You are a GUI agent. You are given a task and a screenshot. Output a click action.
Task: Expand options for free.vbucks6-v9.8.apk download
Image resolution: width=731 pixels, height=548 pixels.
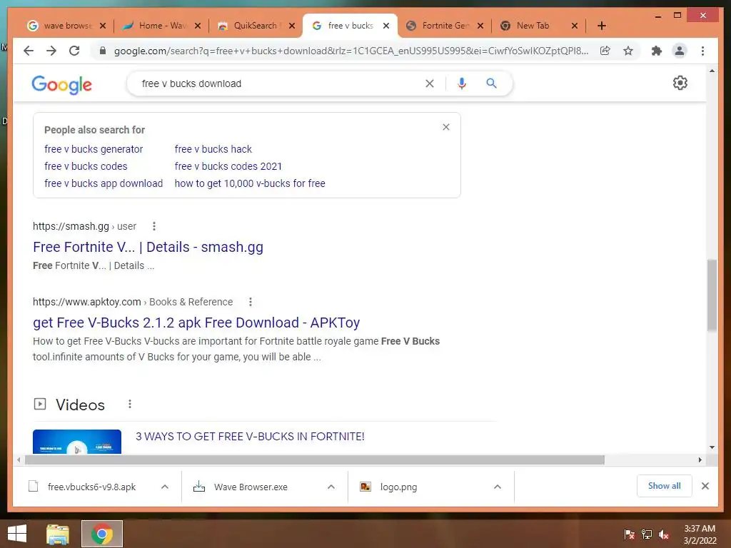click(165, 487)
